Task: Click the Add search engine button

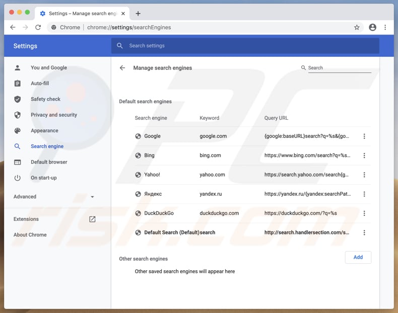Action: (358, 257)
